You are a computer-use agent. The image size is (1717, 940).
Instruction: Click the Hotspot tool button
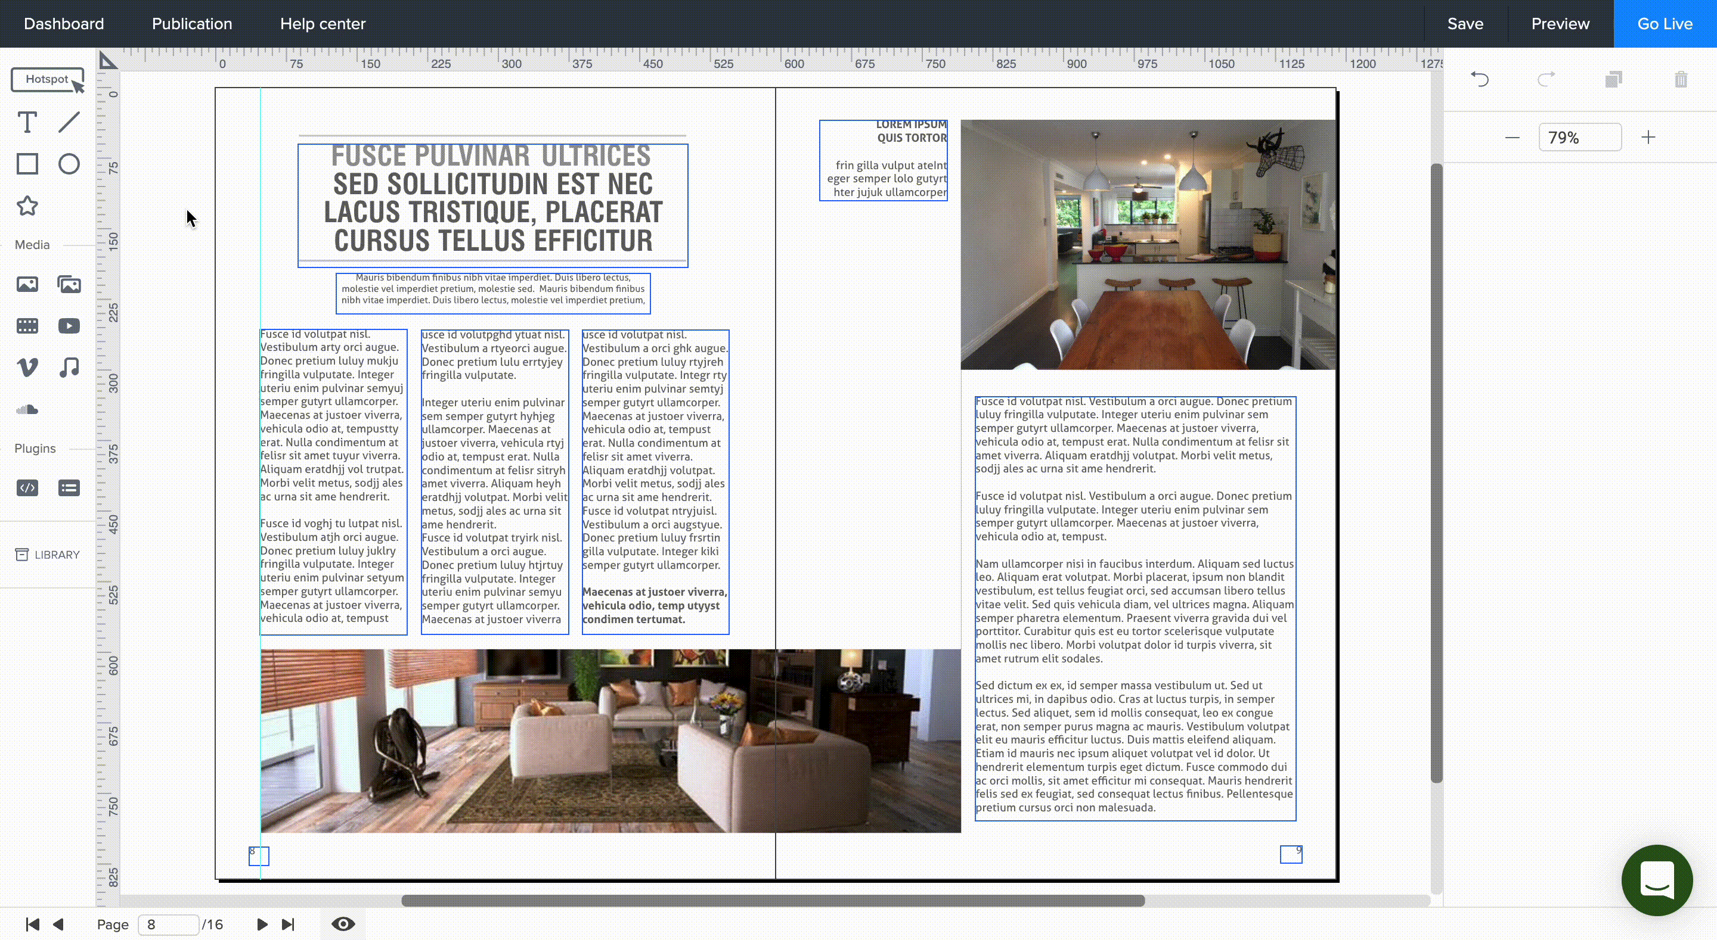tap(47, 79)
